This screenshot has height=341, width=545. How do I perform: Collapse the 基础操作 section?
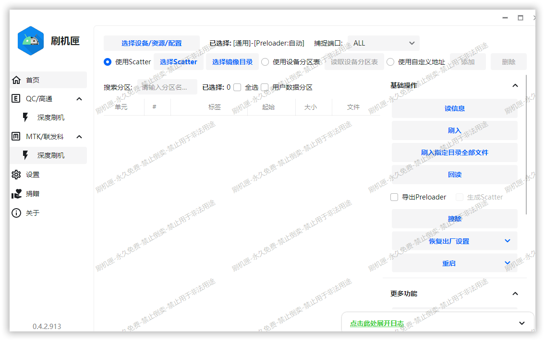515,85
